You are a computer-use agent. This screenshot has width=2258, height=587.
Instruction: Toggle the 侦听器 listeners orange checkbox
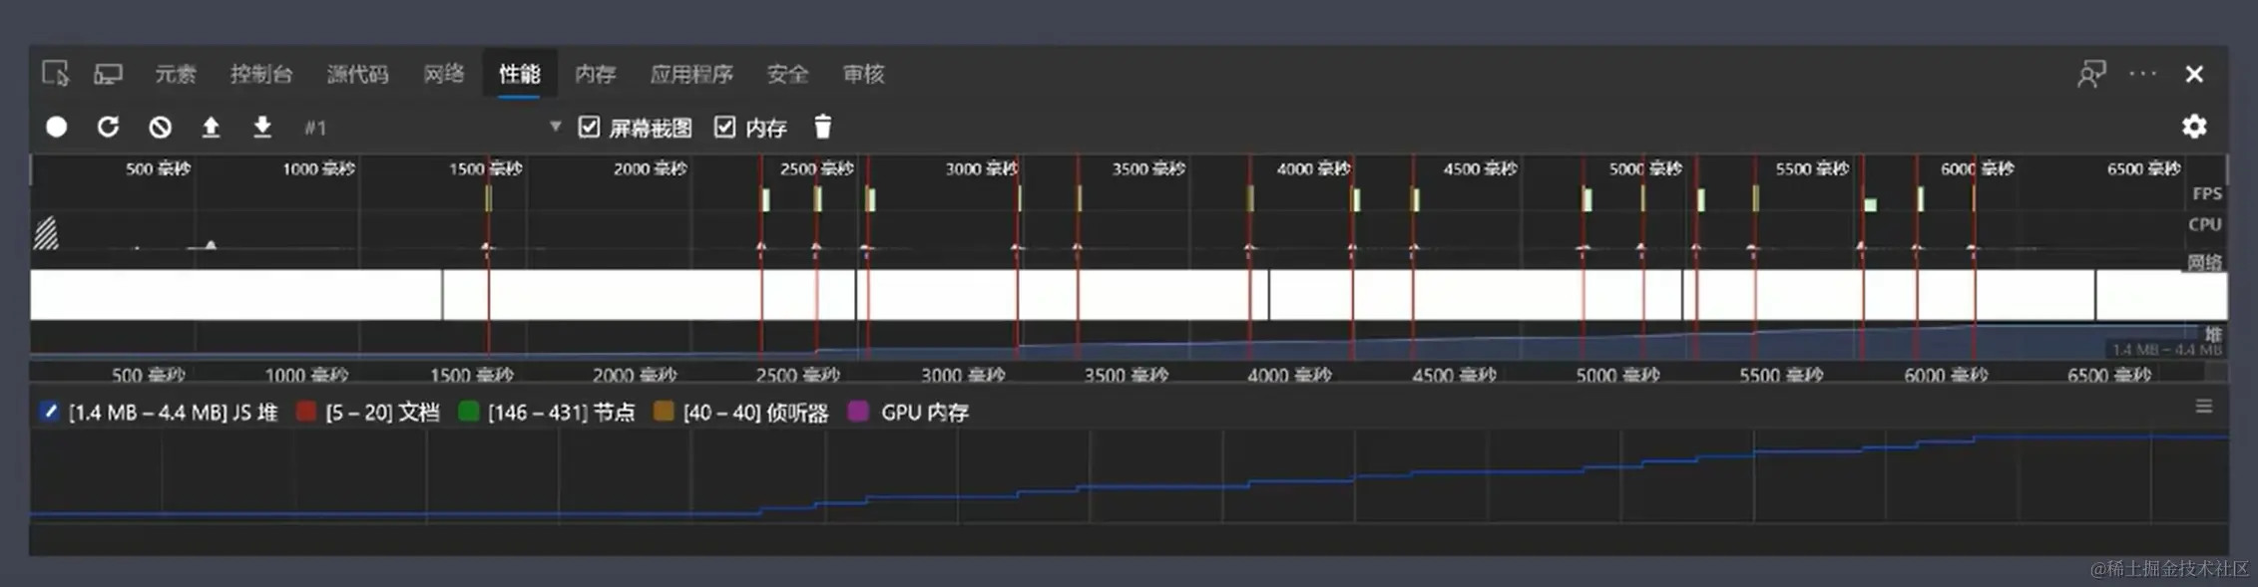664,412
